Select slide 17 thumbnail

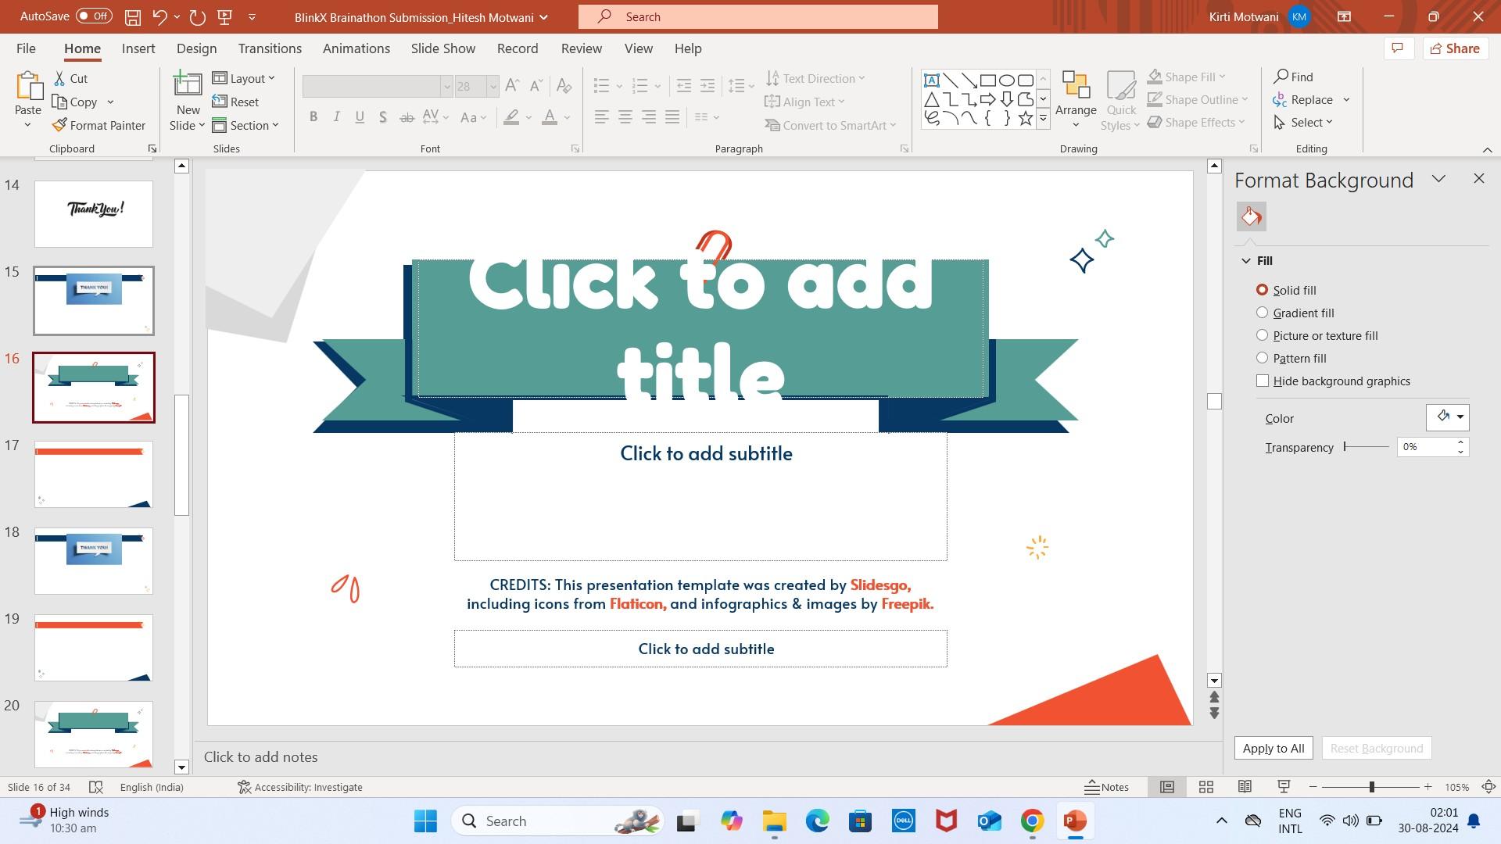[94, 474]
